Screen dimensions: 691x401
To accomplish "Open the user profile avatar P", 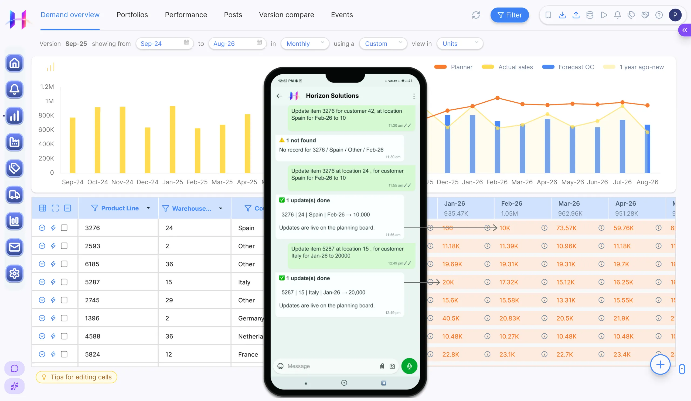I will coord(675,15).
